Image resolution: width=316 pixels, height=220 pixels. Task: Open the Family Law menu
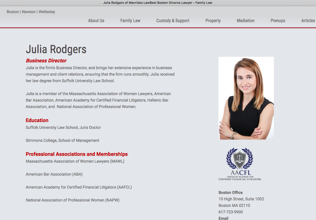[130, 21]
